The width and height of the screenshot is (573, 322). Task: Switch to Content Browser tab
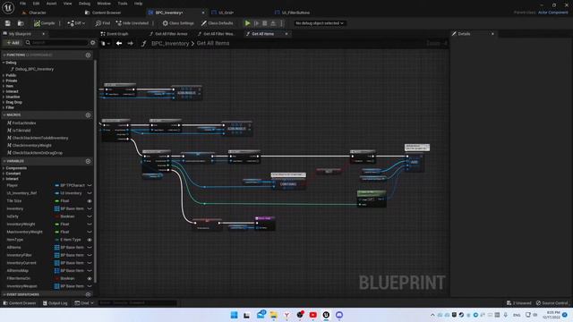(x=103, y=13)
